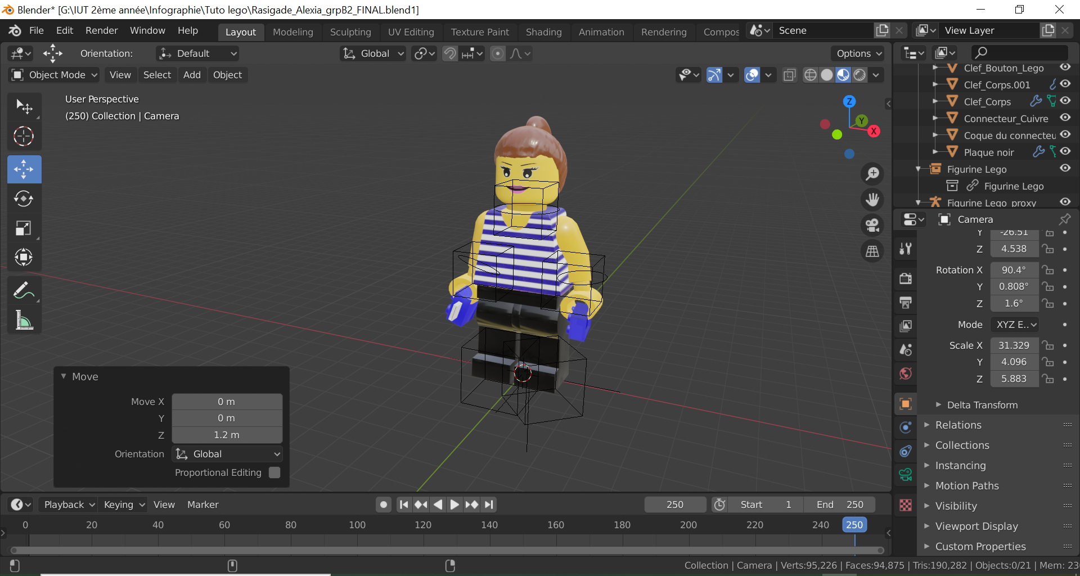This screenshot has height=576, width=1080.
Task: Switch to the Animation workspace tab
Action: (601, 32)
